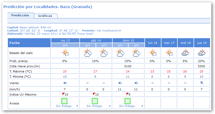Expand Sin Riesgo arrow for sáb 14
Image resolution: width=215 pixels, height=114 pixels.
[110, 106]
